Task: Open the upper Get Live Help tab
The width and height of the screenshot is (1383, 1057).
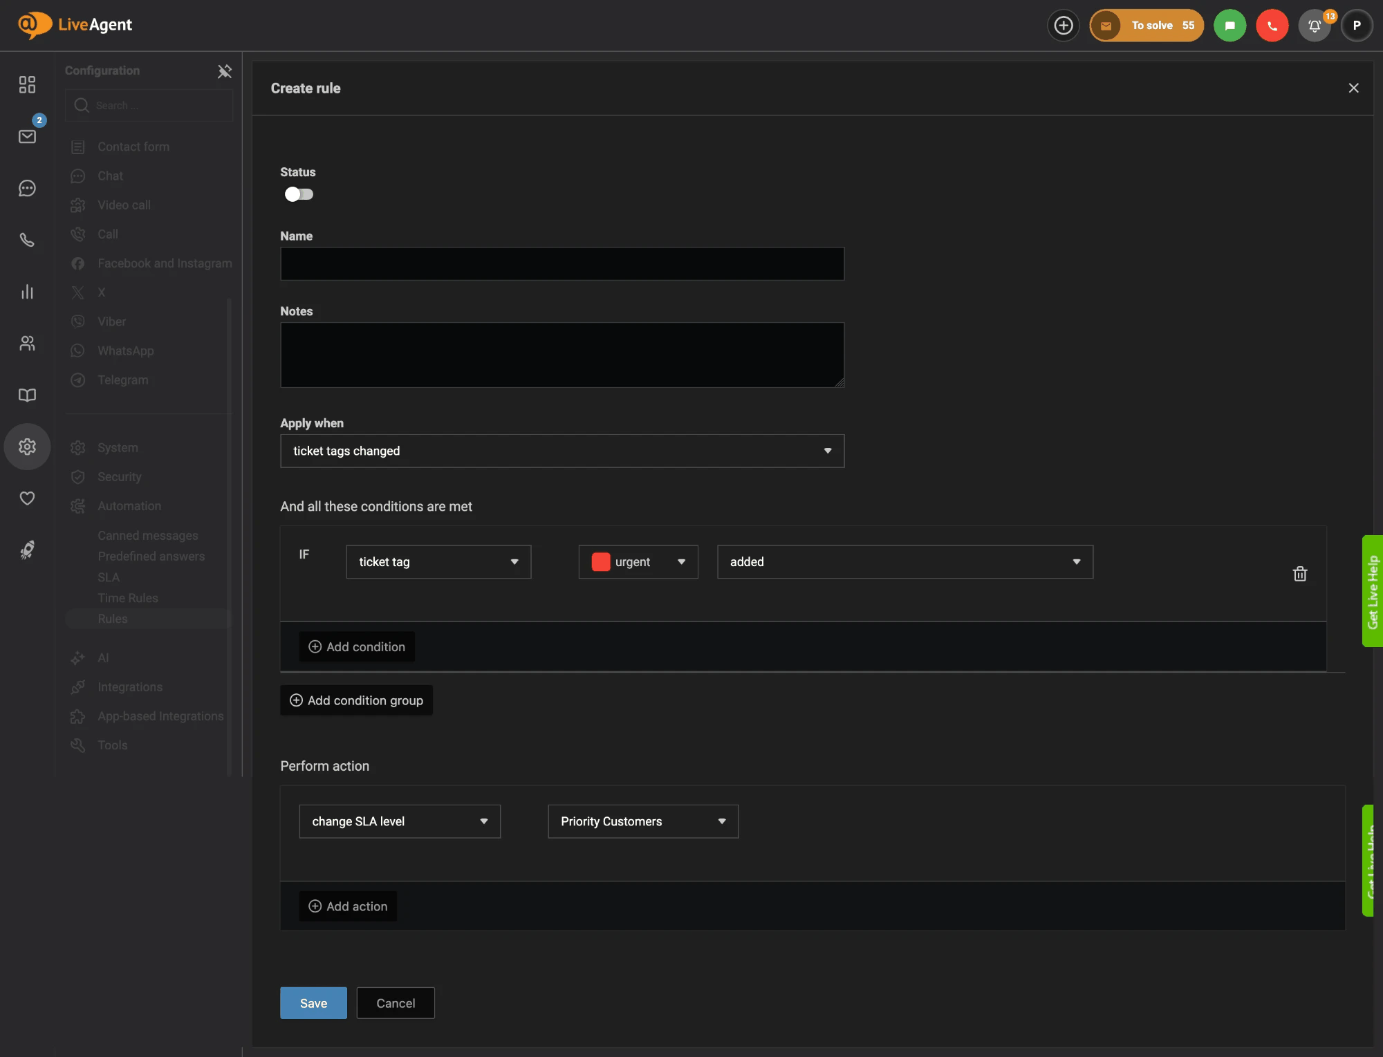Action: coord(1373,591)
